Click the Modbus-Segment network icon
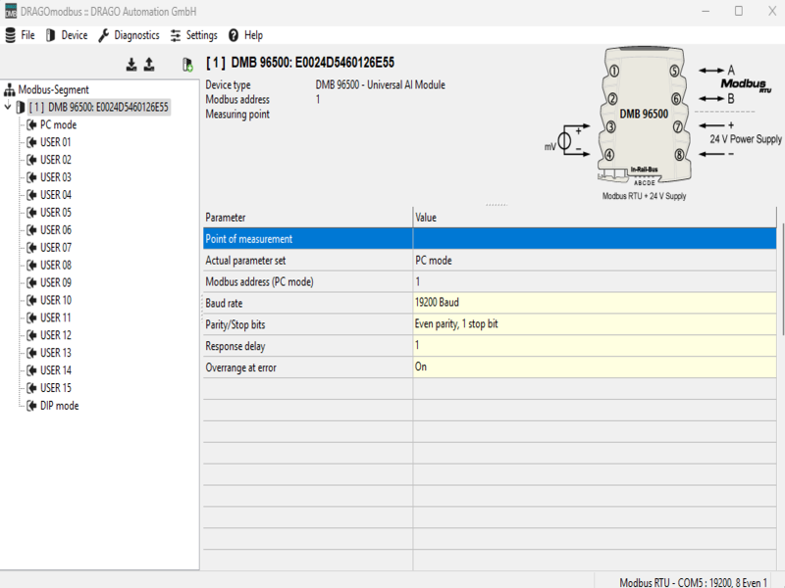The image size is (785, 588). (10, 90)
